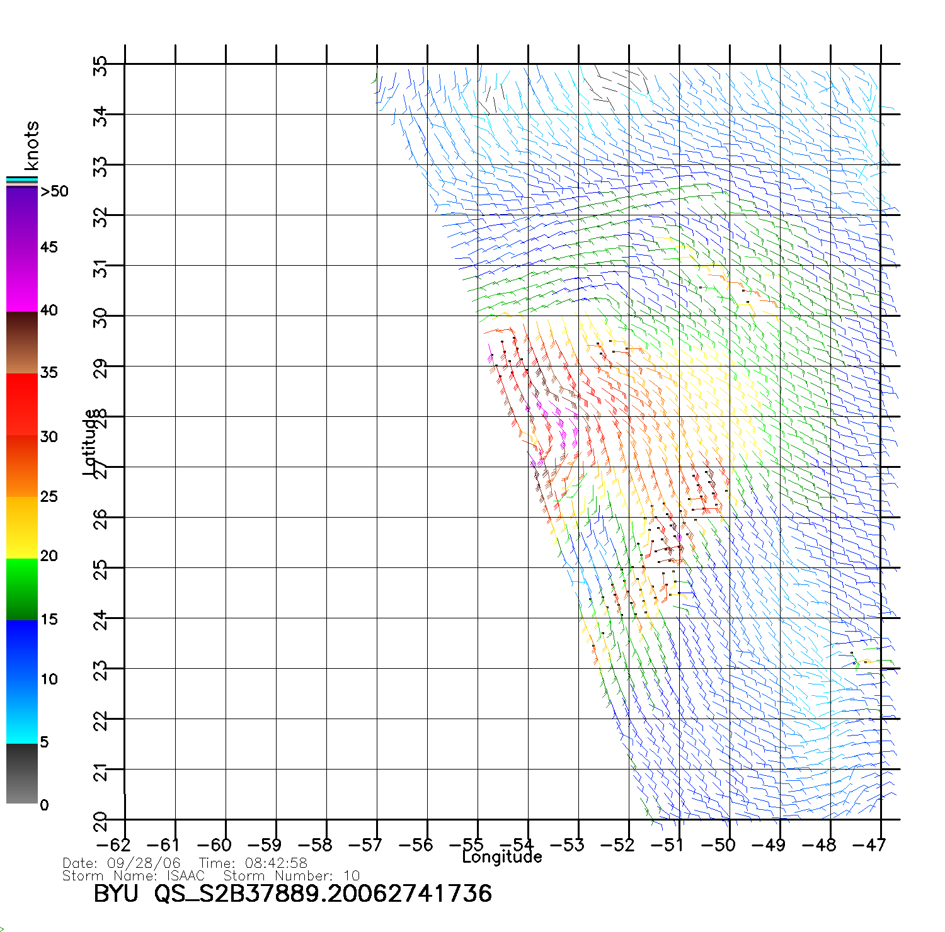Click the 'BYU QS_S2B37889.20062741736' title
Image resolution: width=945 pixels, height=932 pixels.
293,894
